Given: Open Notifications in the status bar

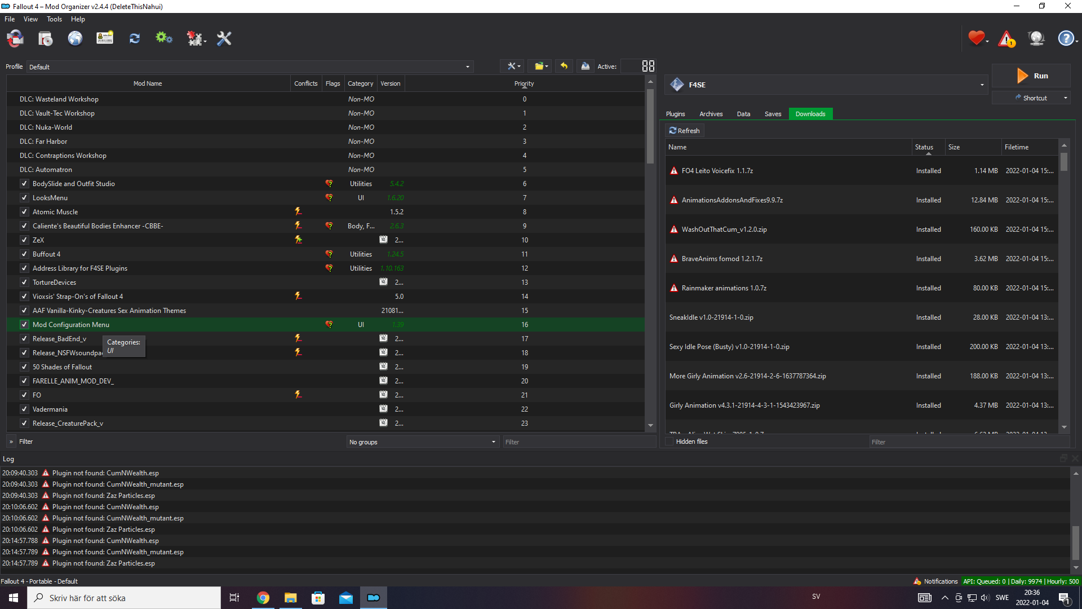Looking at the screenshot, I should pyautogui.click(x=935, y=581).
